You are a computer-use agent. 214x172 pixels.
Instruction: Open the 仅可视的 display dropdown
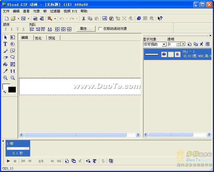(x=164, y=44)
